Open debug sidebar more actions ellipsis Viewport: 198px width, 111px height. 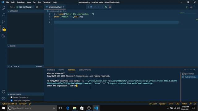click(x=41, y=7)
